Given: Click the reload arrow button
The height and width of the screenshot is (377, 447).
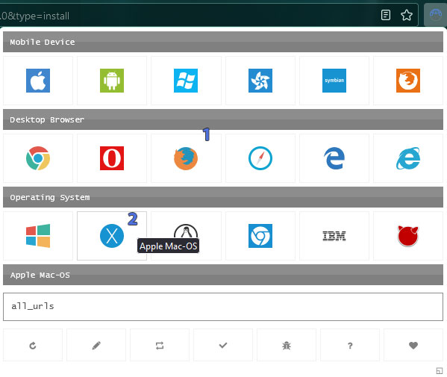Looking at the screenshot, I should pyautogui.click(x=33, y=345).
